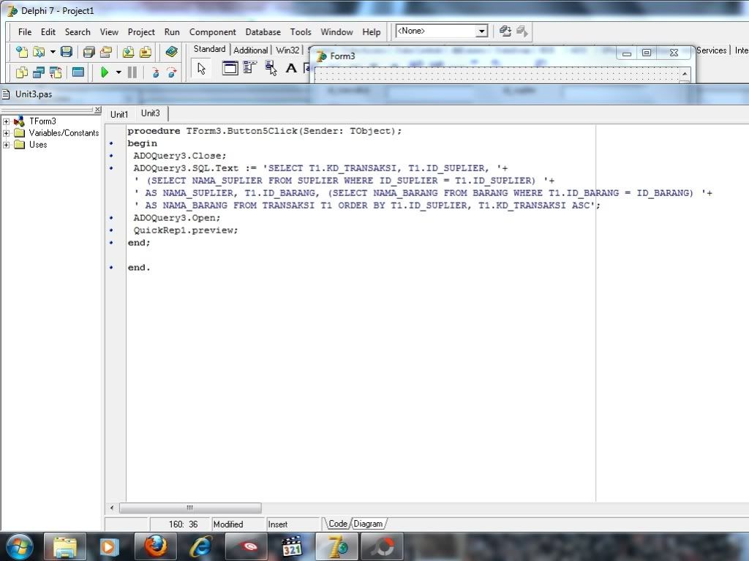Open the Database menu

coord(263,32)
